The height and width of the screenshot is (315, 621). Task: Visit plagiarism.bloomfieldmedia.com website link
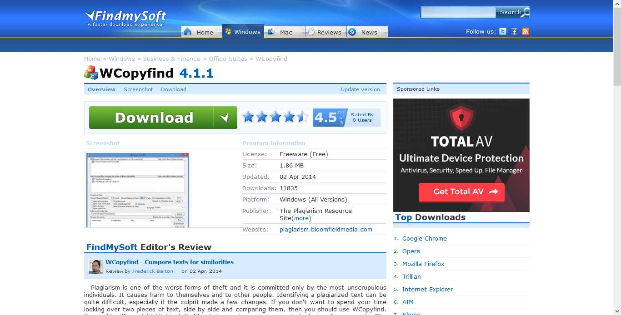coord(326,229)
